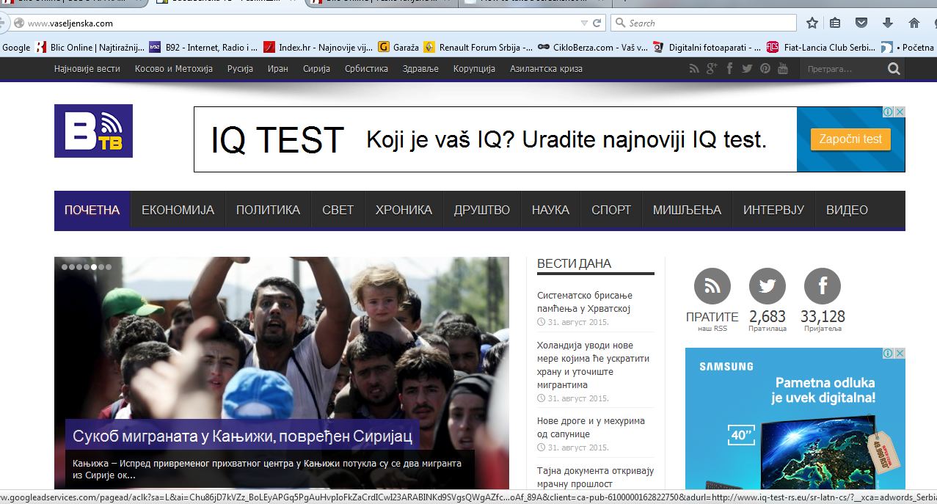The width and height of the screenshot is (937, 504).
Task: Open the Корупција topic link
Action: (474, 69)
